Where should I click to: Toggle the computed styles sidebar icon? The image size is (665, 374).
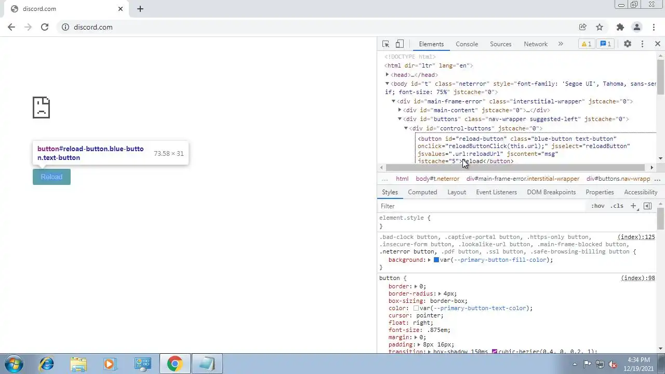(647, 206)
